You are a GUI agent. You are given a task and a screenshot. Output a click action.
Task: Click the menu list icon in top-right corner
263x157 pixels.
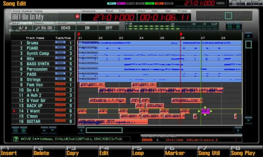[234, 3]
